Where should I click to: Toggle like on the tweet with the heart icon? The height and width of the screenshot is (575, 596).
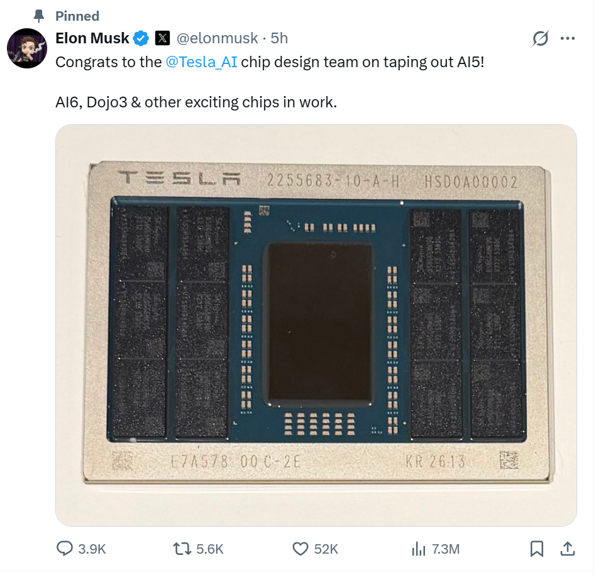point(300,549)
